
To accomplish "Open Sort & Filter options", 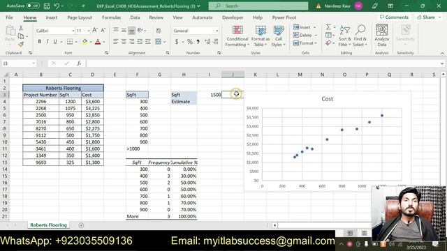I will pos(344,36).
